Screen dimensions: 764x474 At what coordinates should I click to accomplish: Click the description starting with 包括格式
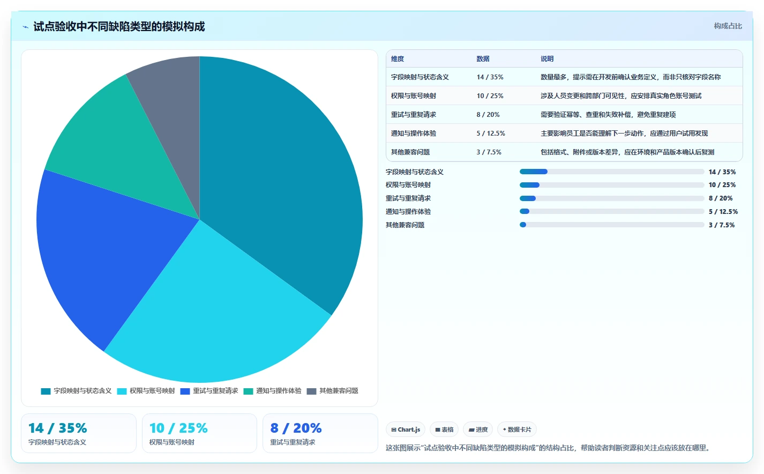[x=627, y=152]
